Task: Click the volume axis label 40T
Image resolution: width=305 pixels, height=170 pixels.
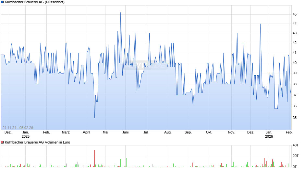Action: (x=296, y=145)
